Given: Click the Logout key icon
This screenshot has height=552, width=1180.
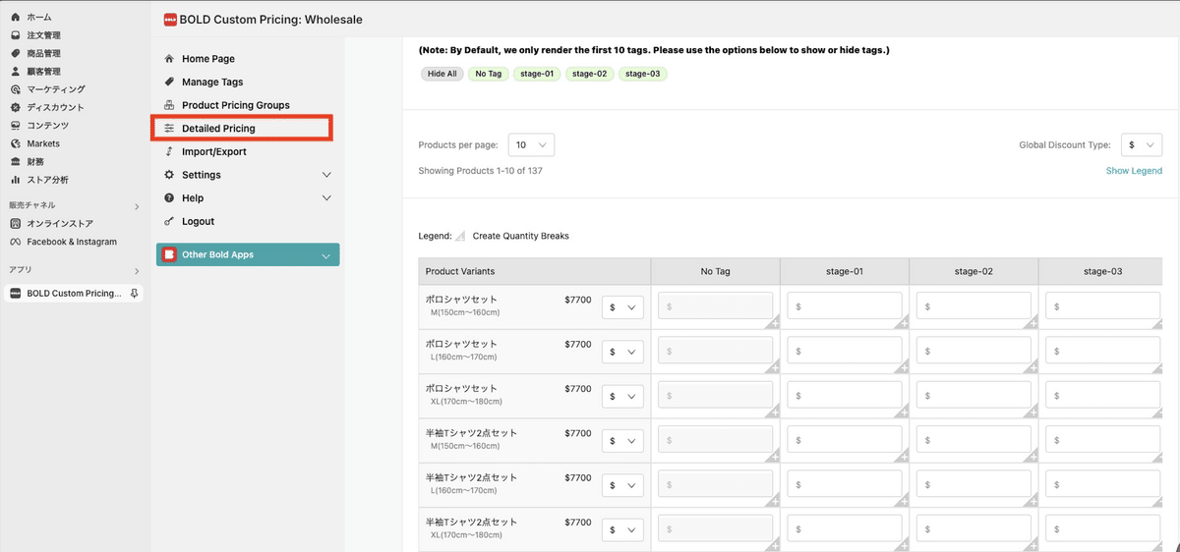Looking at the screenshot, I should [x=169, y=222].
